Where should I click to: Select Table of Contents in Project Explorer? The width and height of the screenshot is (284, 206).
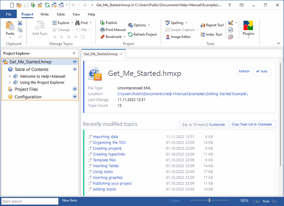(32, 69)
